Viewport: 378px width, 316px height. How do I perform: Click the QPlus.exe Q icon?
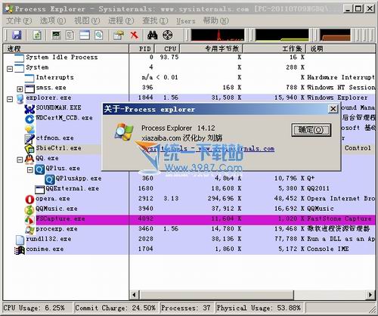click(39, 169)
